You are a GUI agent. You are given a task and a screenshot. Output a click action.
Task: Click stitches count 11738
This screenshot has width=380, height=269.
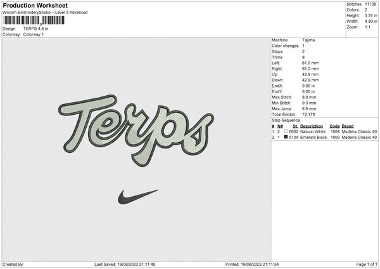[x=370, y=4]
